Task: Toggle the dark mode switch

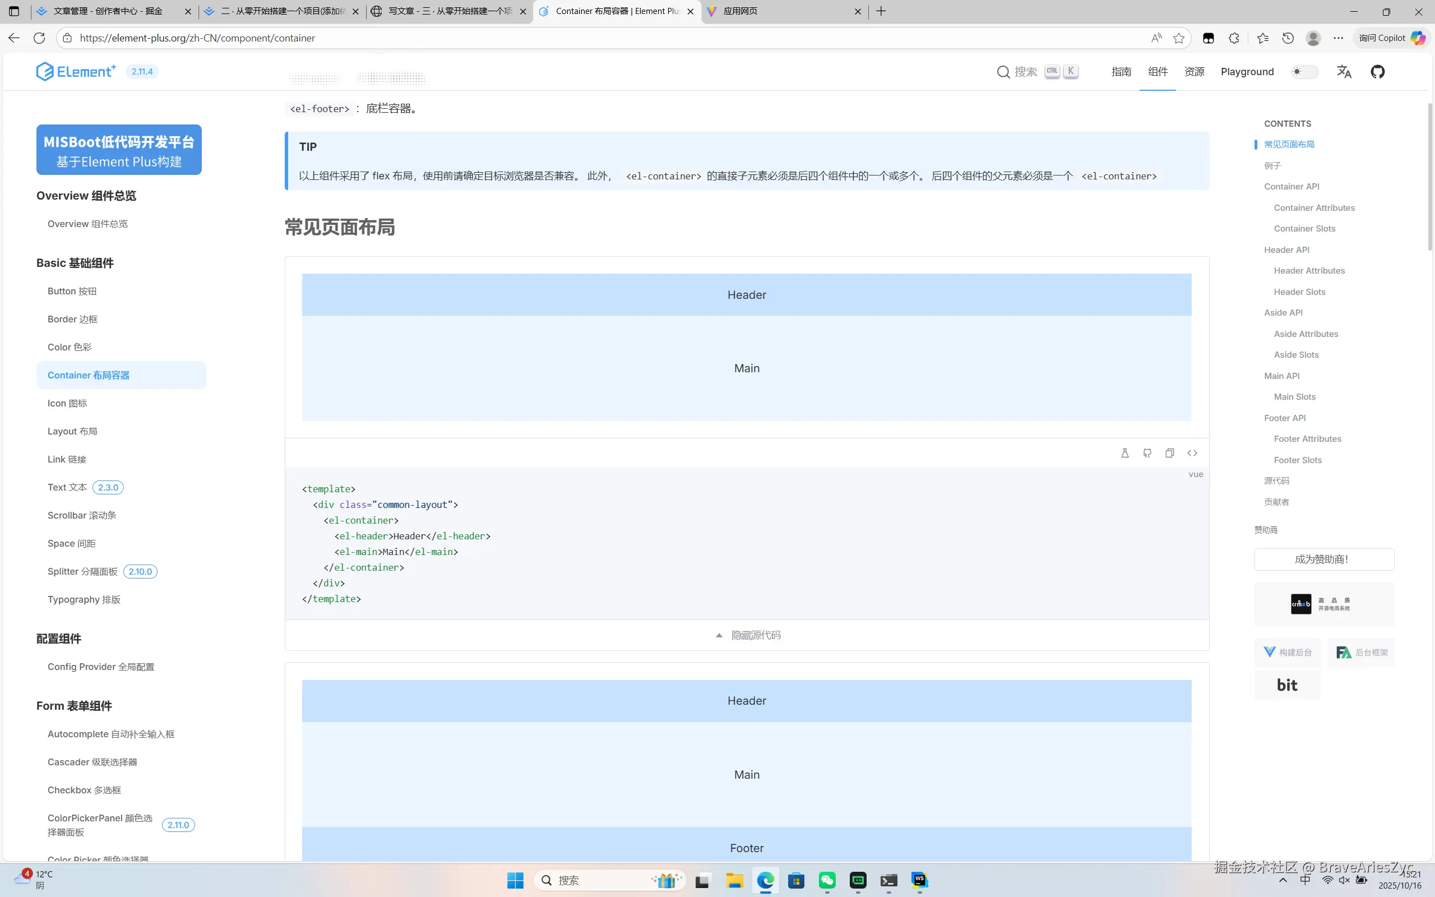Action: pos(1304,72)
